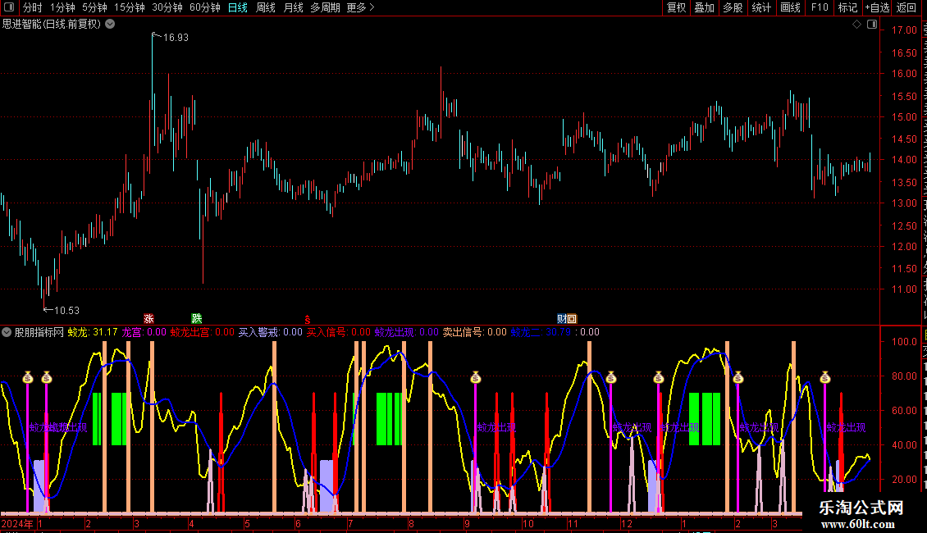Toggle the sidebar panel icon at top-left
The image size is (927, 533).
point(9,7)
